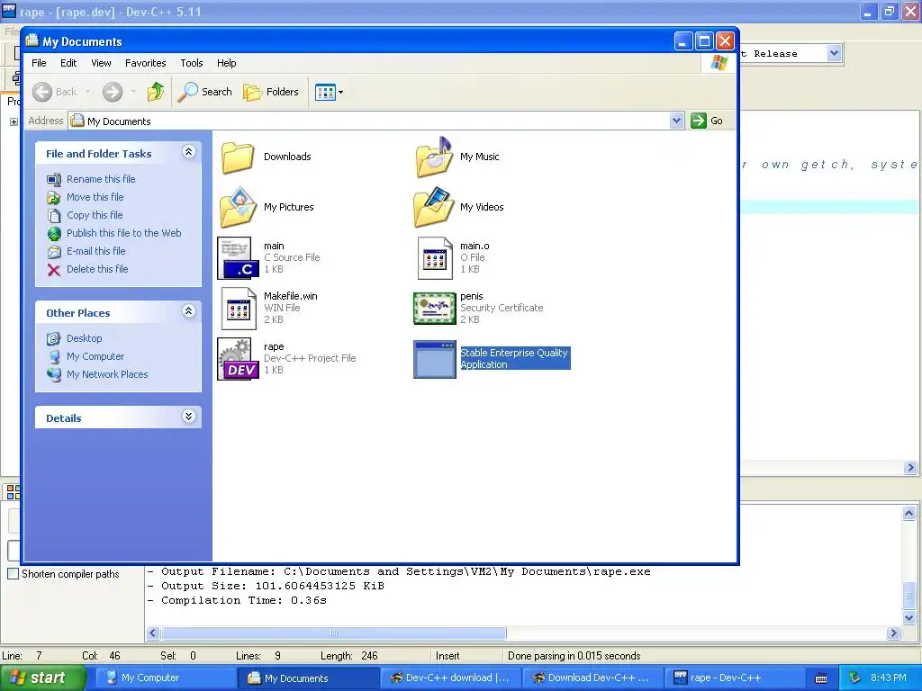
Task: Select the My Pictures folder icon
Action: tap(238, 208)
